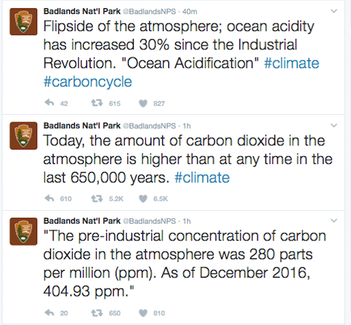Image resolution: width=351 pixels, height=325 pixels.
Task: Retweet the 404.93 ppm tweet
Action: 97,313
